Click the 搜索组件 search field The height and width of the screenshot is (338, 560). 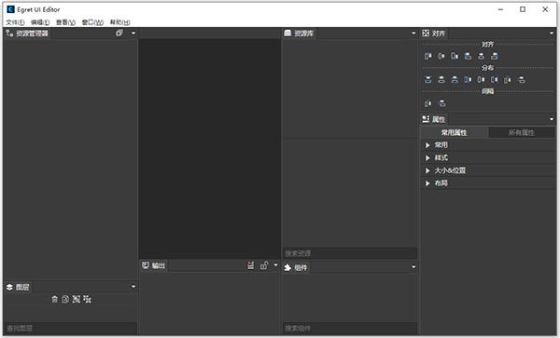(350, 328)
